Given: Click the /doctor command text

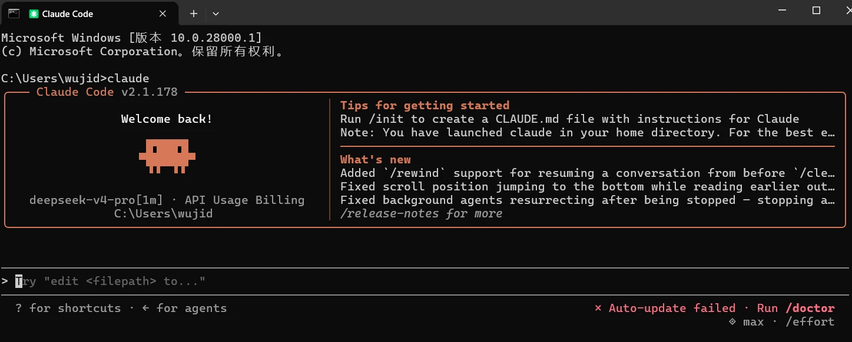Looking at the screenshot, I should pos(810,308).
